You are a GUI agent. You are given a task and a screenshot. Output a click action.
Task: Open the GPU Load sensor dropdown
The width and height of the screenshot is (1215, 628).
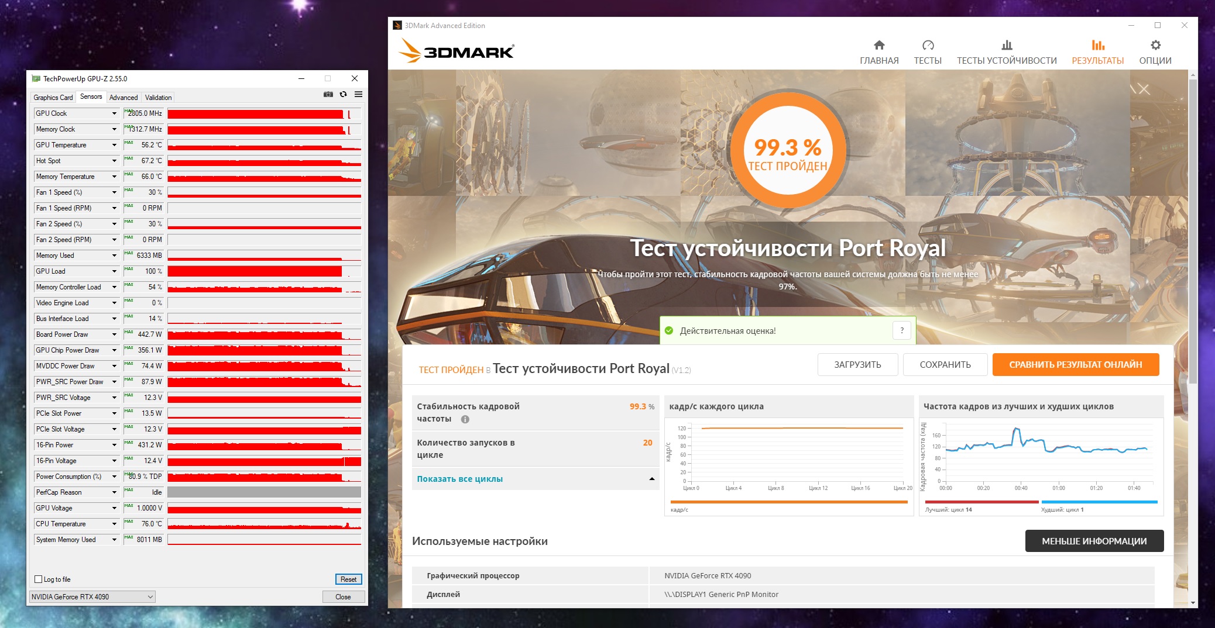tap(114, 271)
